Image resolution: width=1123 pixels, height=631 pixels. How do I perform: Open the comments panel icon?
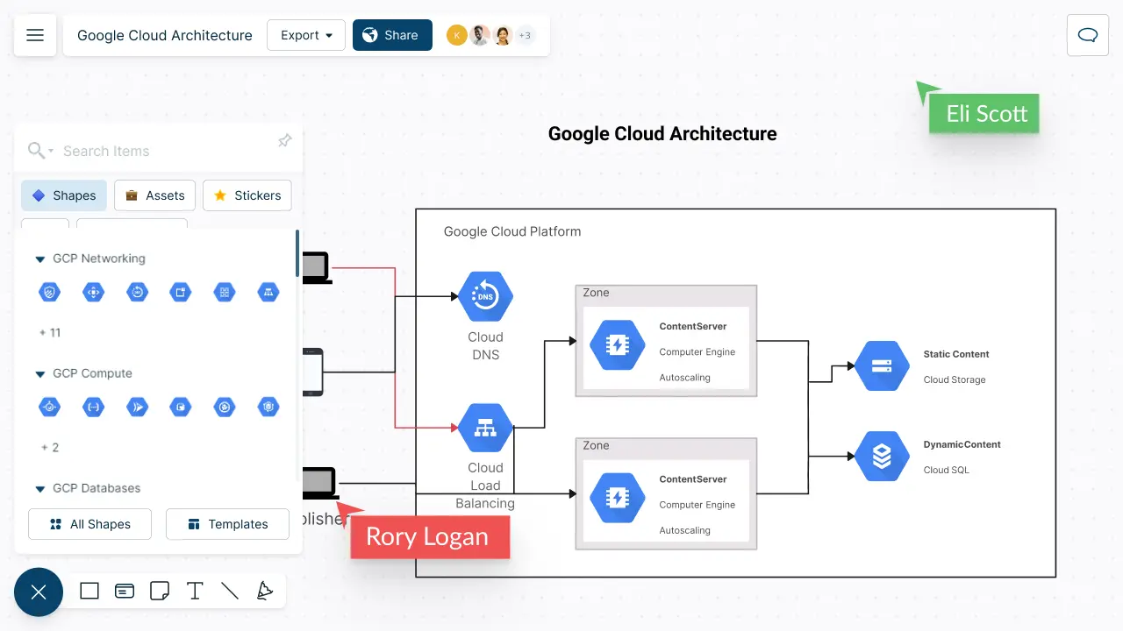click(x=1088, y=35)
